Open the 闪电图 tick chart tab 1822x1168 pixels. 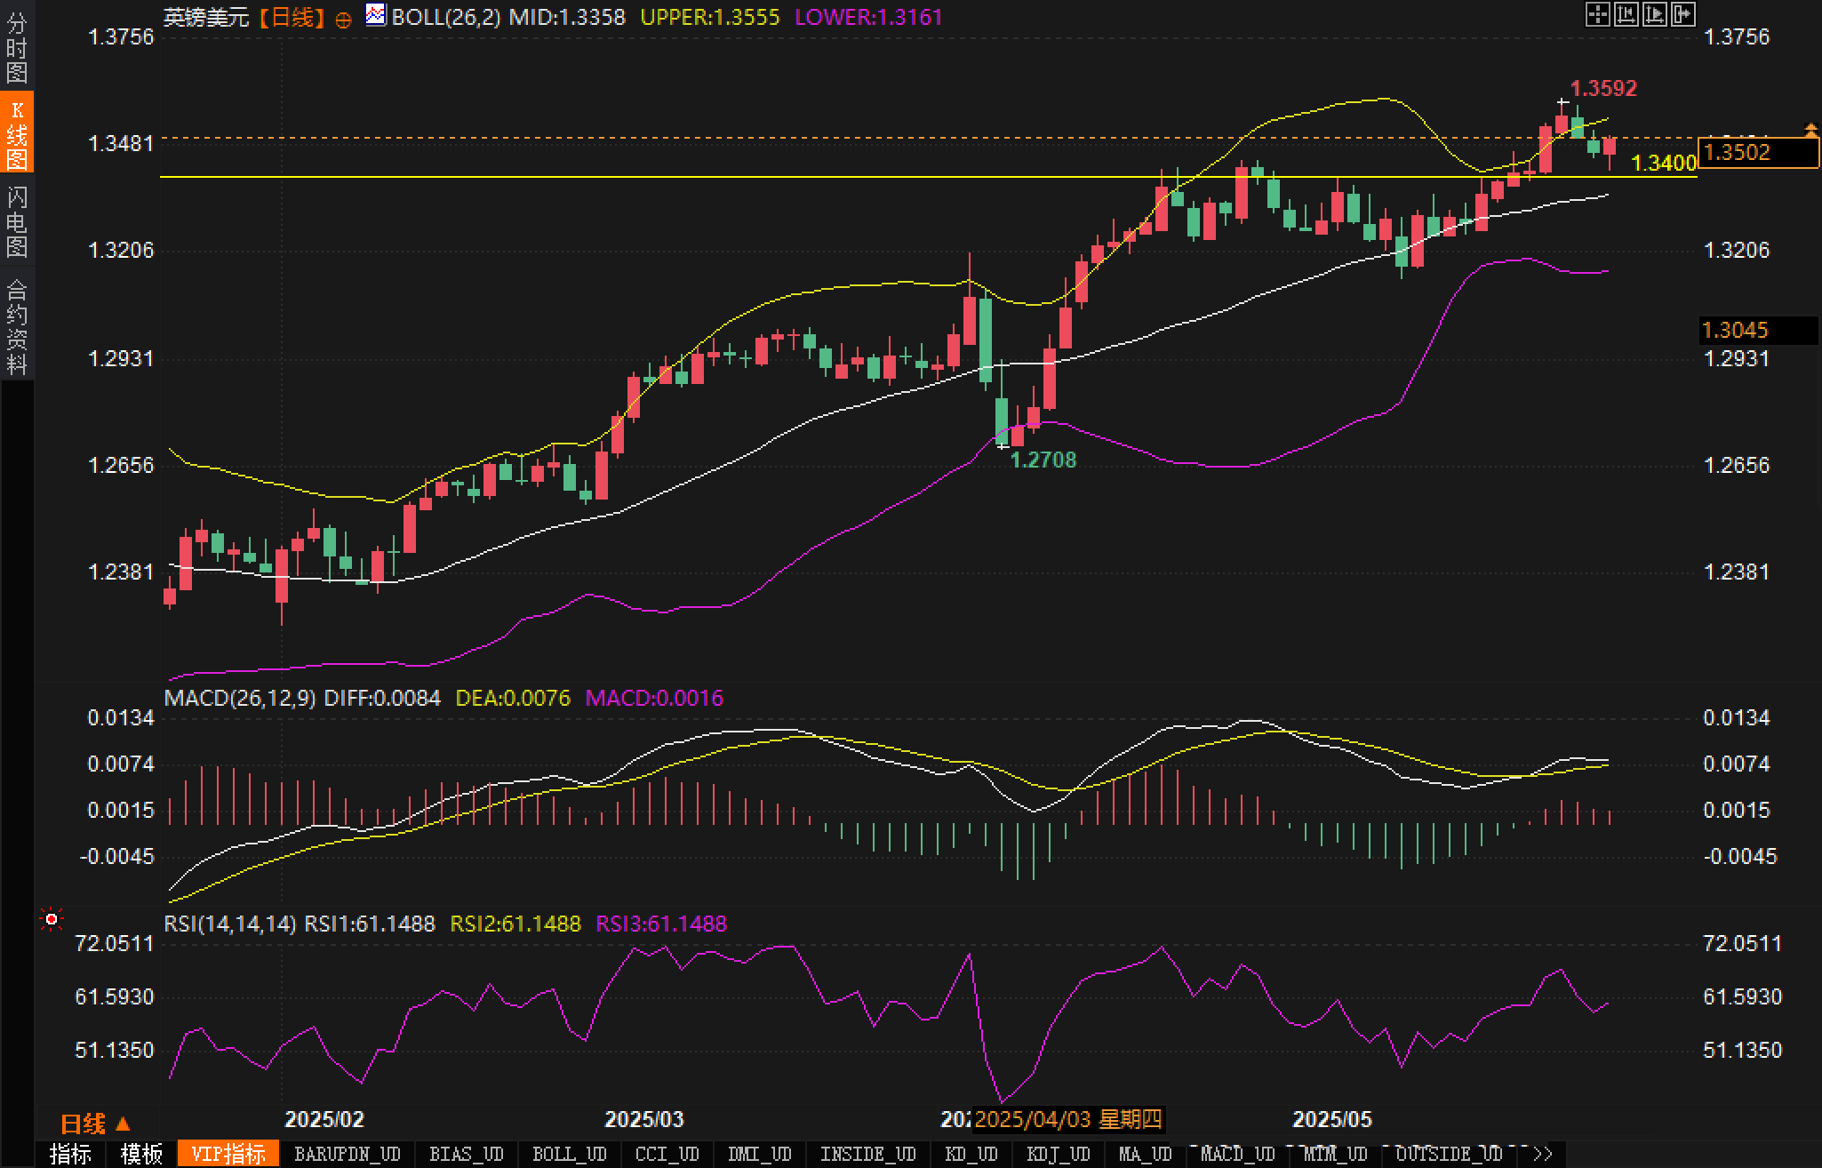click(17, 221)
